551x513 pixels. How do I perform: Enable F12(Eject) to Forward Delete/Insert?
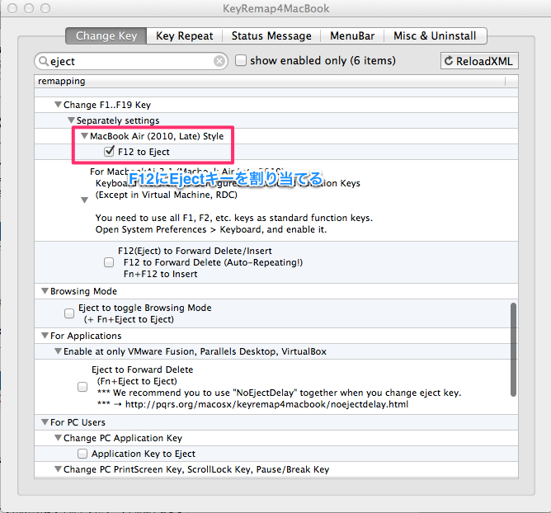pyautogui.click(x=109, y=262)
